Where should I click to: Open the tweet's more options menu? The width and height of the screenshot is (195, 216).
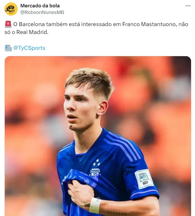click(x=188, y=6)
